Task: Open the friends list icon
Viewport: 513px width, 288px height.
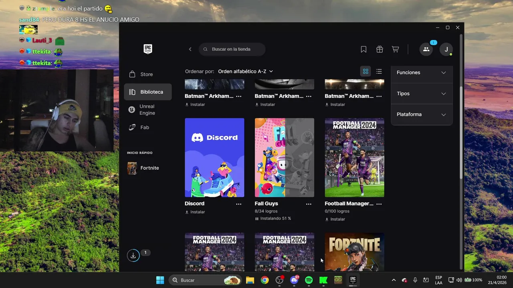Action: click(x=426, y=49)
